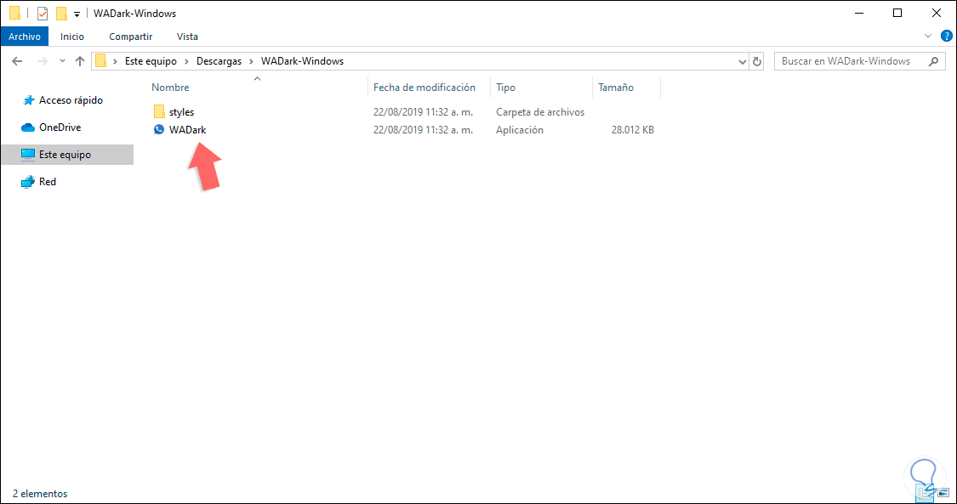
Task: Open Customize Quick Access Toolbar dropdown
Action: (x=77, y=14)
